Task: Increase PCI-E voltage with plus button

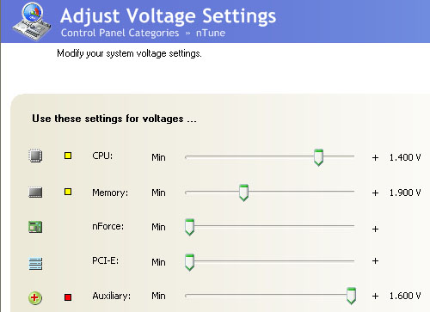Action: point(375,261)
